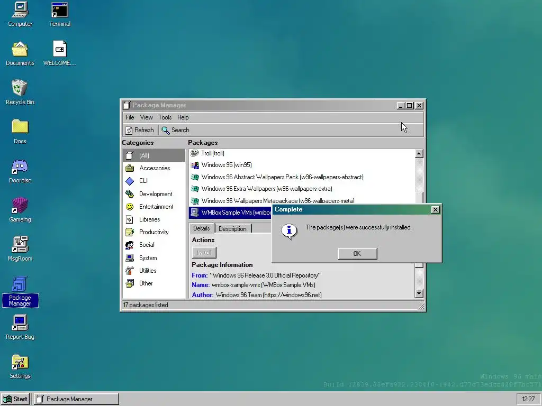Image resolution: width=542 pixels, height=406 pixels.
Task: Click the Development category icon
Action: (130, 193)
